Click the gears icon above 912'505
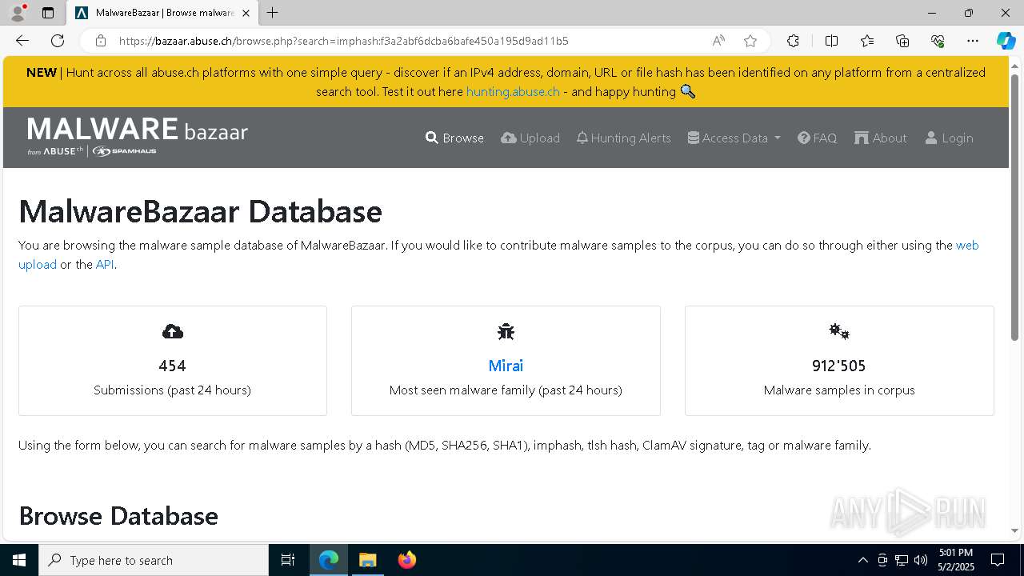 839,331
